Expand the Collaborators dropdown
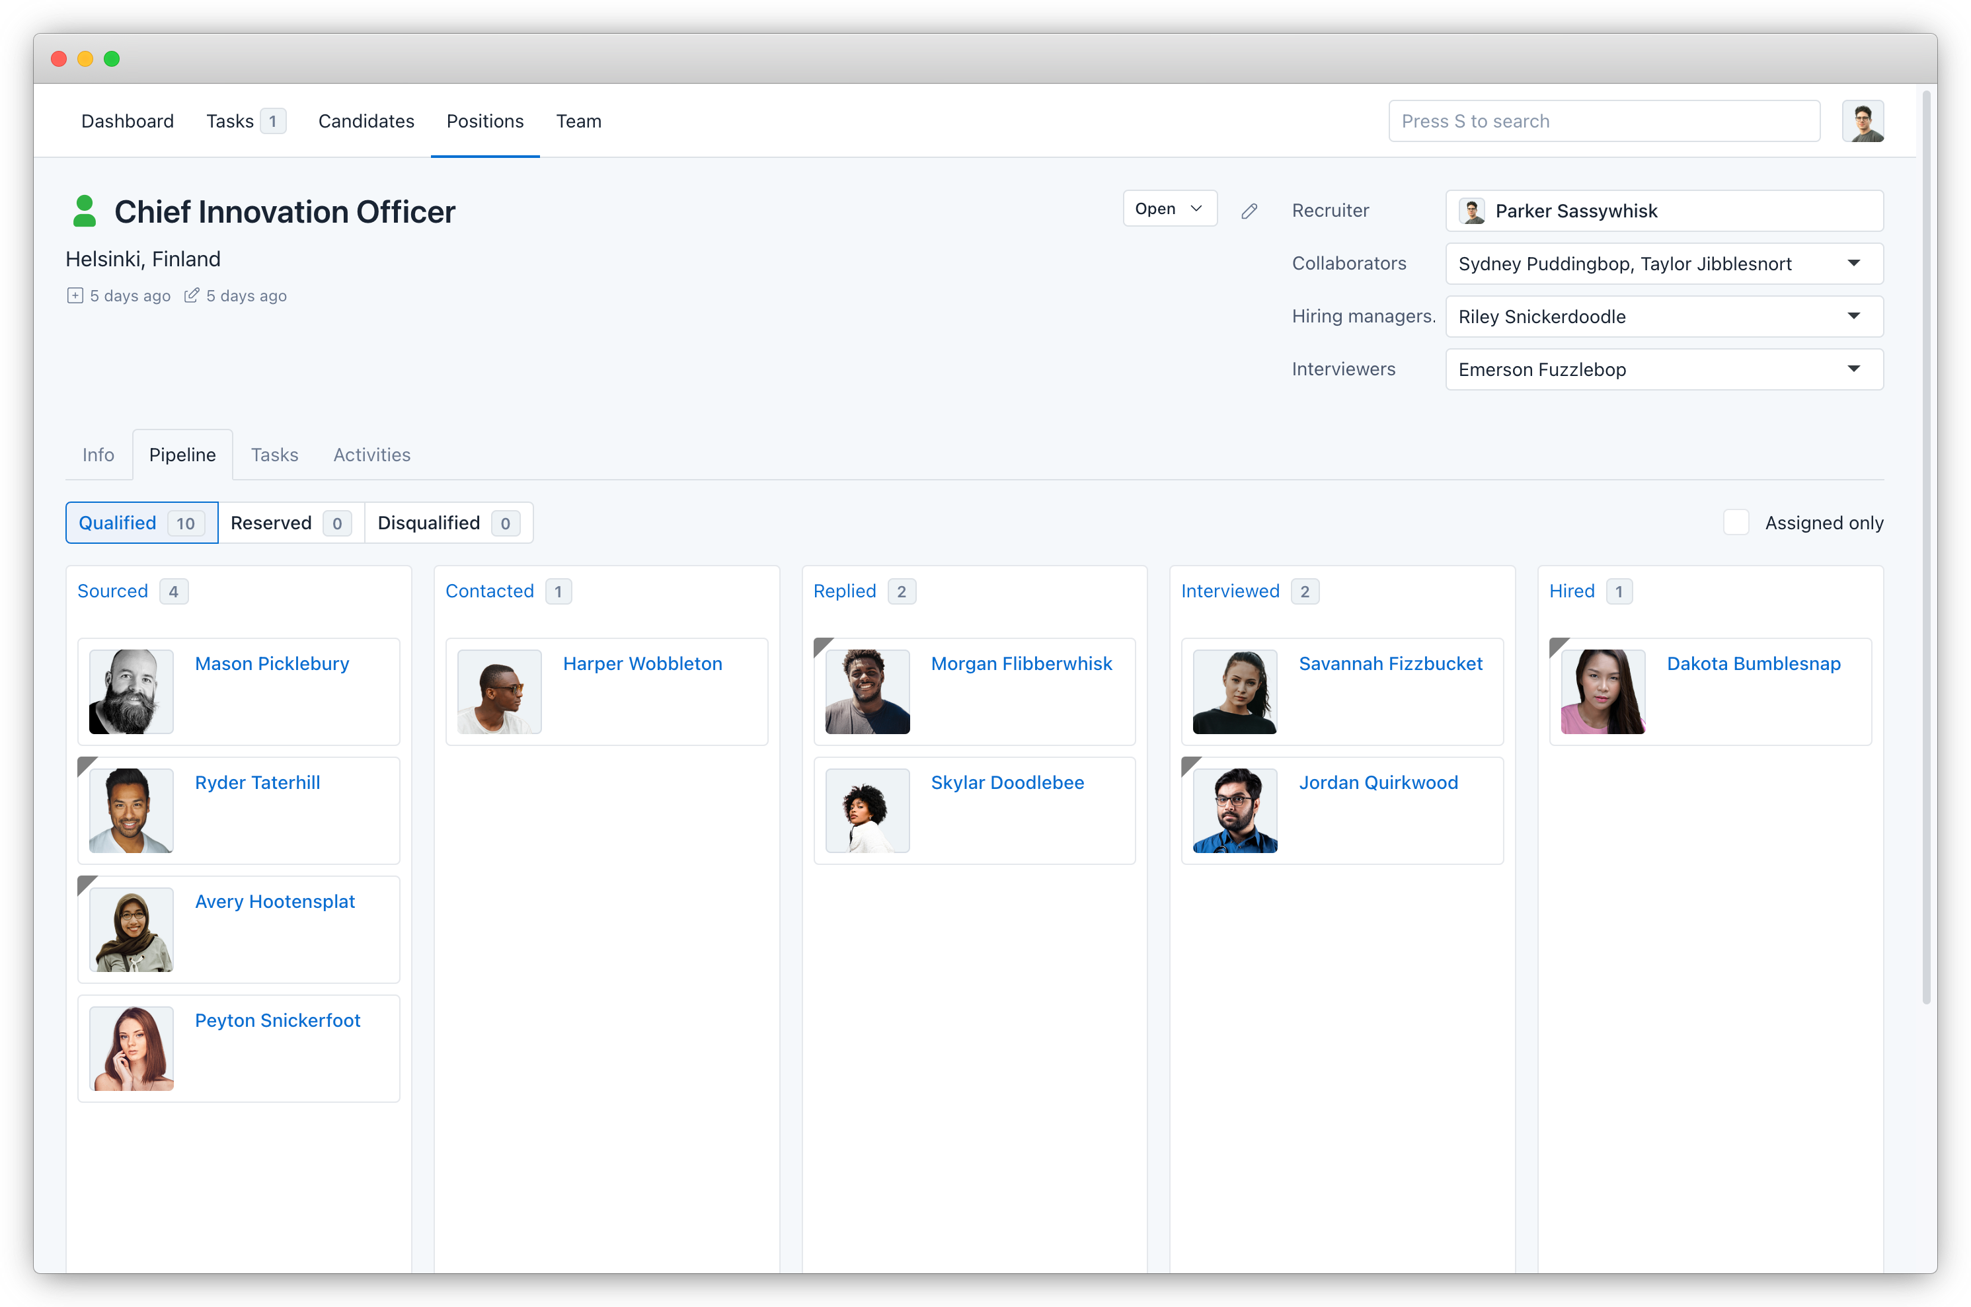The image size is (1971, 1307). [x=1853, y=264]
